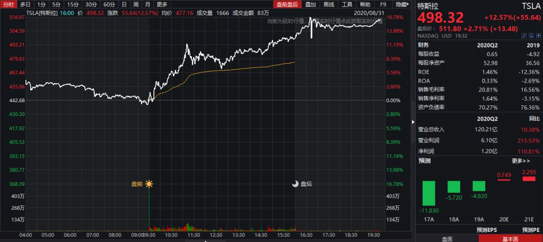Click the TSLA[特斯拉] chart title label

pos(41,13)
